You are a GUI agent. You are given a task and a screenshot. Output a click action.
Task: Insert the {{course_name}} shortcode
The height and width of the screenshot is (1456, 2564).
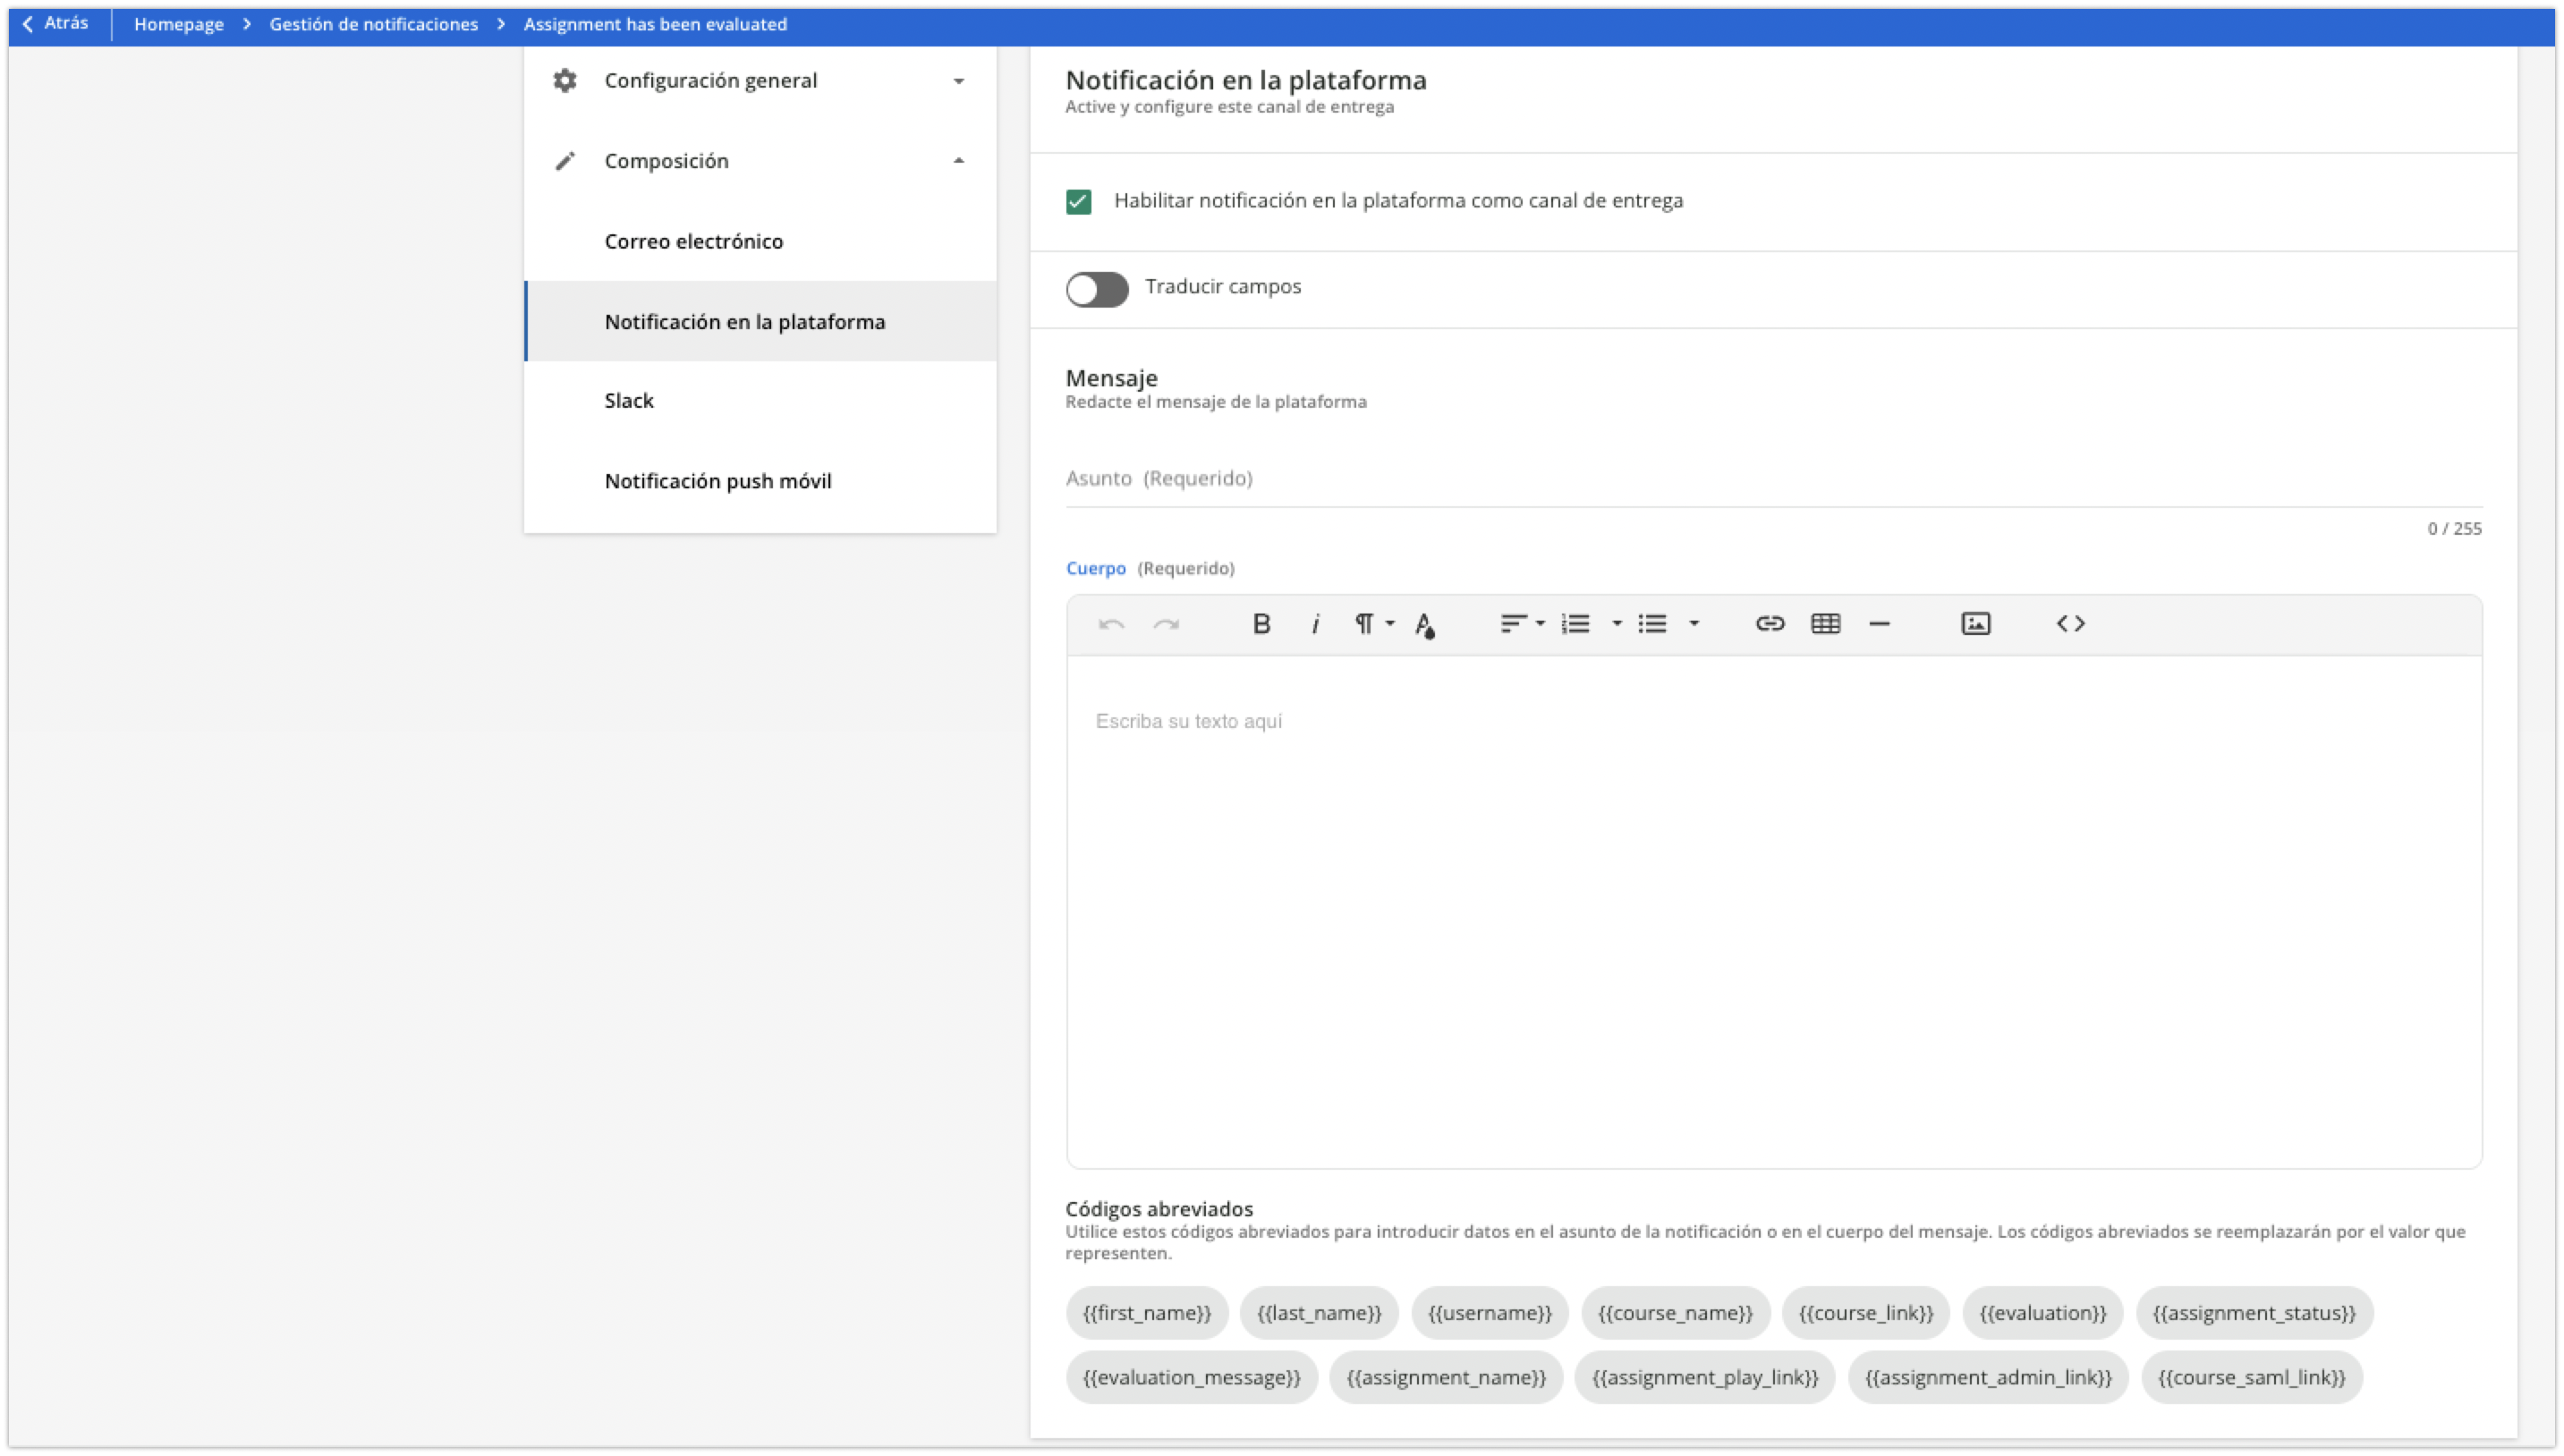1675,1312
